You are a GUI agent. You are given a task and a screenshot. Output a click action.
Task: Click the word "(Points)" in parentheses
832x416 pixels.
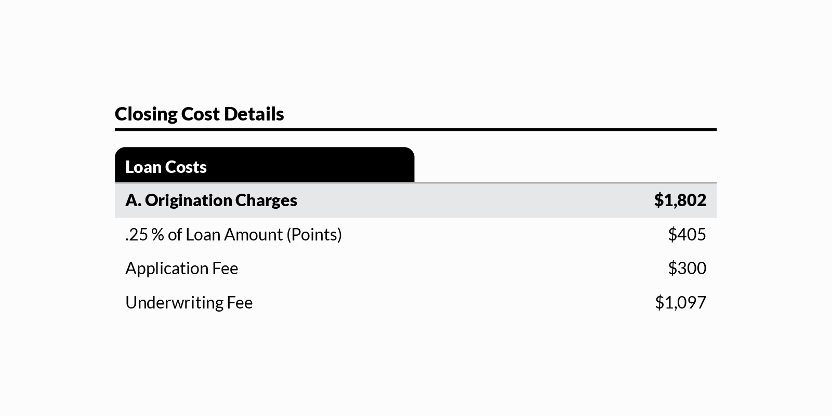tap(314, 234)
